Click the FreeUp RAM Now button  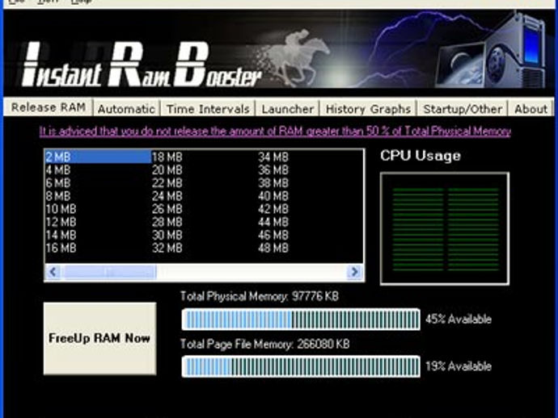coord(99,338)
